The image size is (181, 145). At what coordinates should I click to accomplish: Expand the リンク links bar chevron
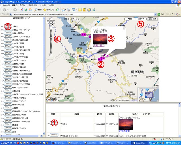point(173,14)
